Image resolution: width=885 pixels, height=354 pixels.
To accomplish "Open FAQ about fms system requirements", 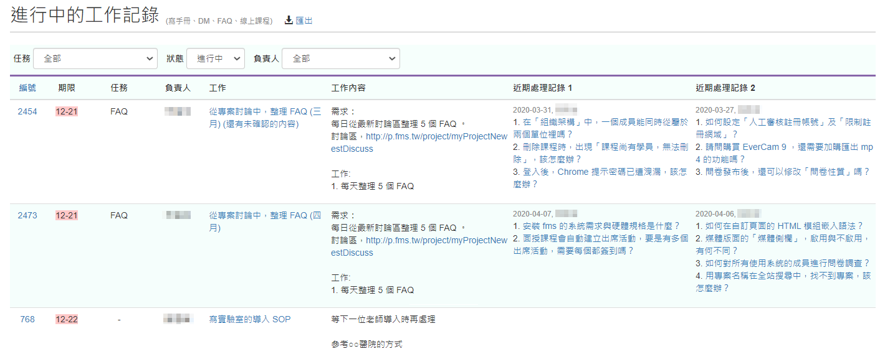I will 596,226.
